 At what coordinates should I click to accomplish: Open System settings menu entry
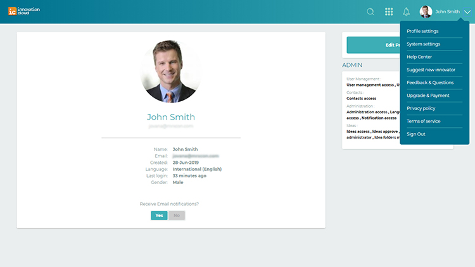pyautogui.click(x=423, y=44)
